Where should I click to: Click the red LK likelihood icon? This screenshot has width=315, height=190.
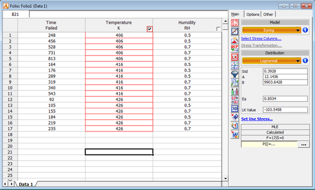tap(235, 57)
